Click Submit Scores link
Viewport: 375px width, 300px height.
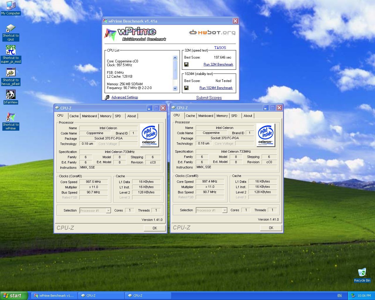209,98
